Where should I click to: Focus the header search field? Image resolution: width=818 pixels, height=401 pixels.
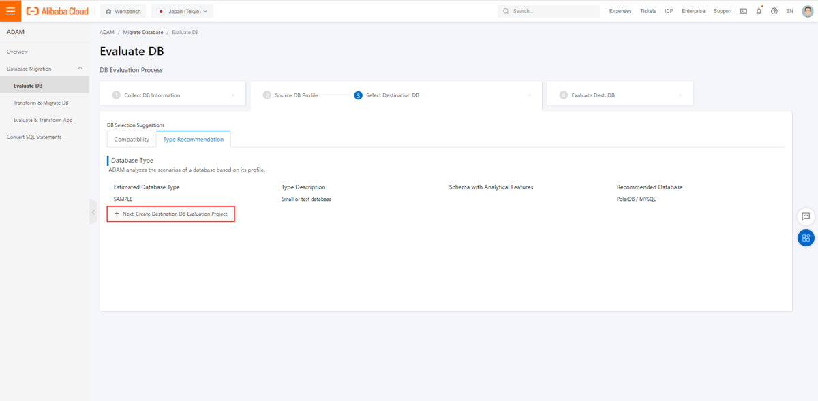(549, 11)
